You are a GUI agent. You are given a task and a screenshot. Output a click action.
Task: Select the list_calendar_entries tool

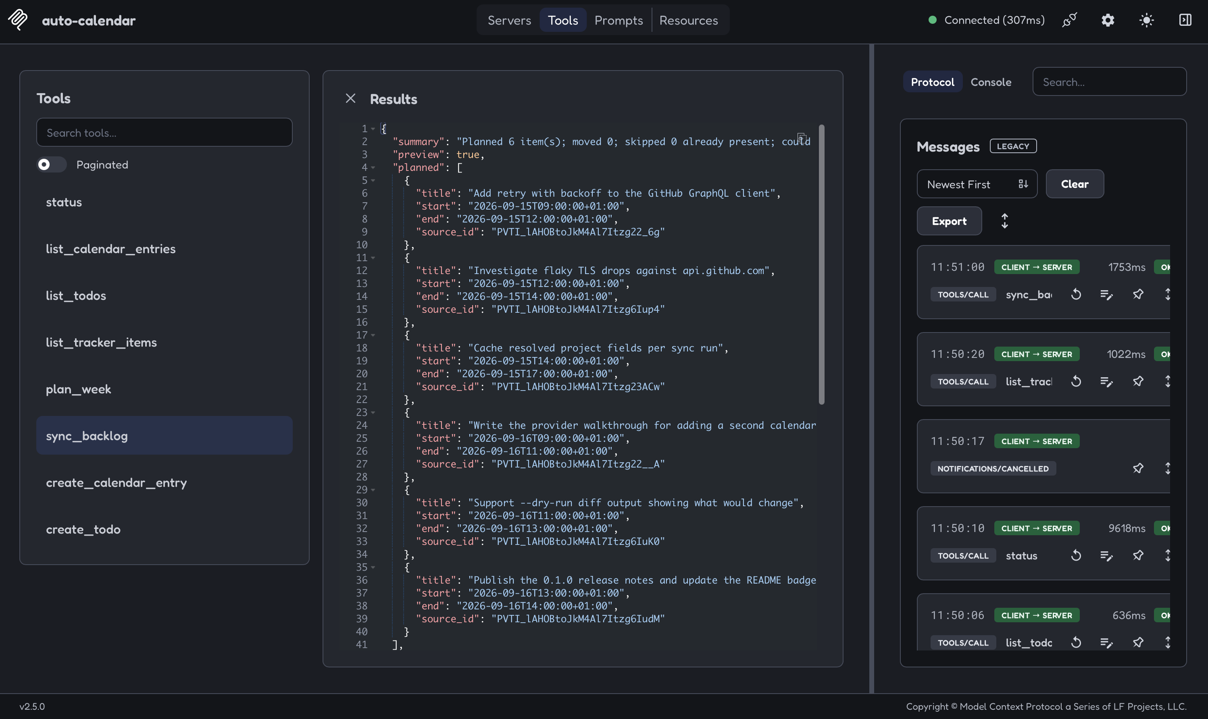coord(164,249)
